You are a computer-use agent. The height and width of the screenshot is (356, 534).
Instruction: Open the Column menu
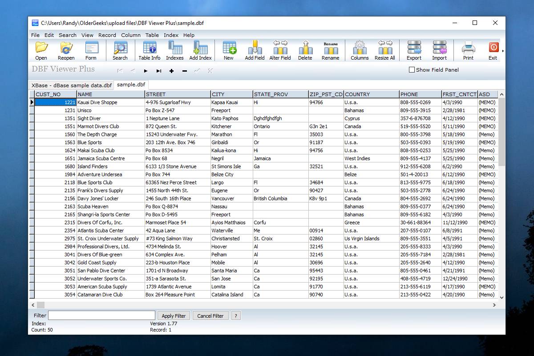(131, 35)
